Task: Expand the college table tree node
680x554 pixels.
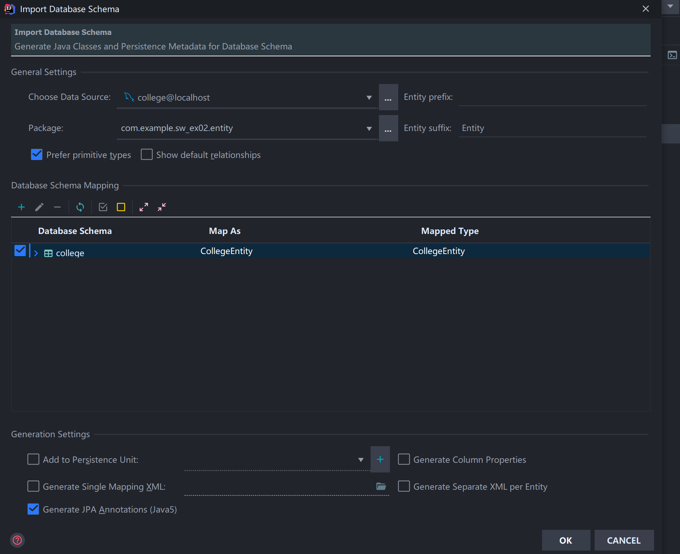Action: pos(36,253)
